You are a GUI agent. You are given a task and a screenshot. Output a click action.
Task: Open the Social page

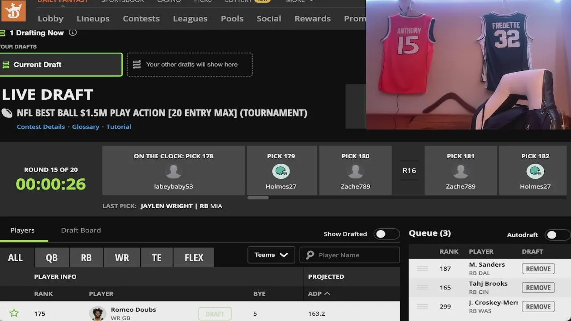coord(269,18)
